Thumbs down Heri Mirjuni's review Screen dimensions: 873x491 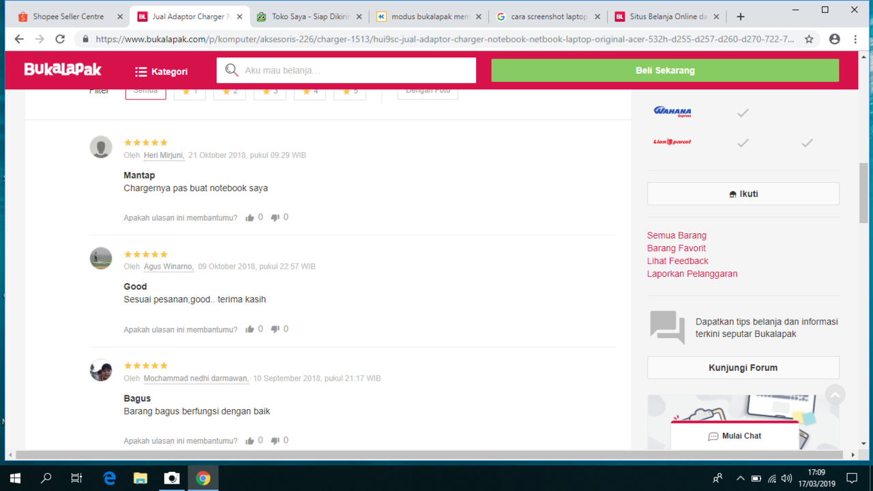click(276, 218)
